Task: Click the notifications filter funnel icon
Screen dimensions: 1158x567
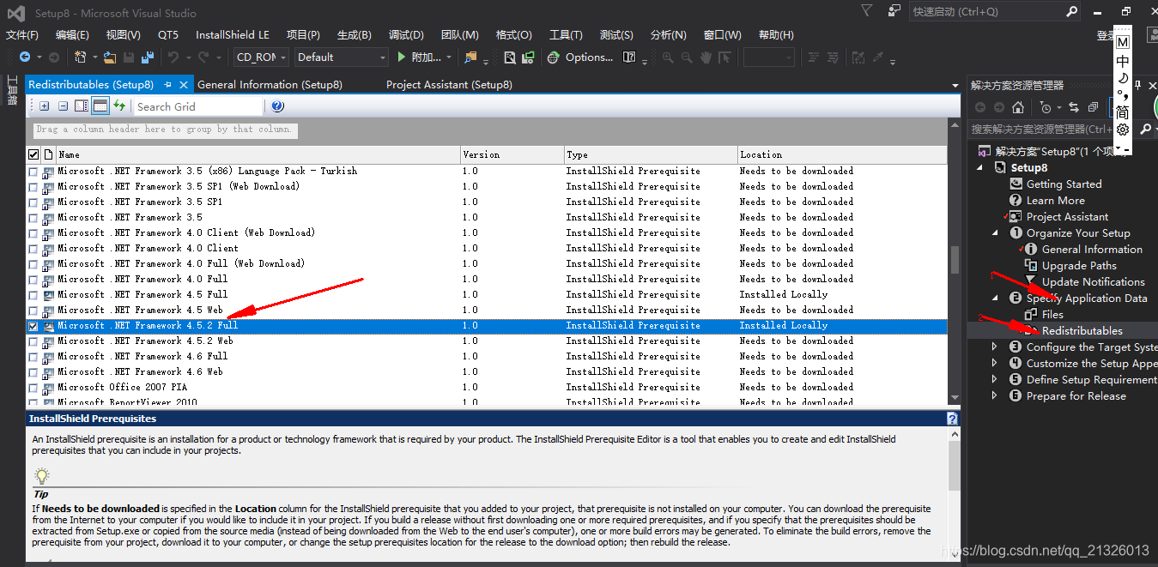Action: [866, 10]
